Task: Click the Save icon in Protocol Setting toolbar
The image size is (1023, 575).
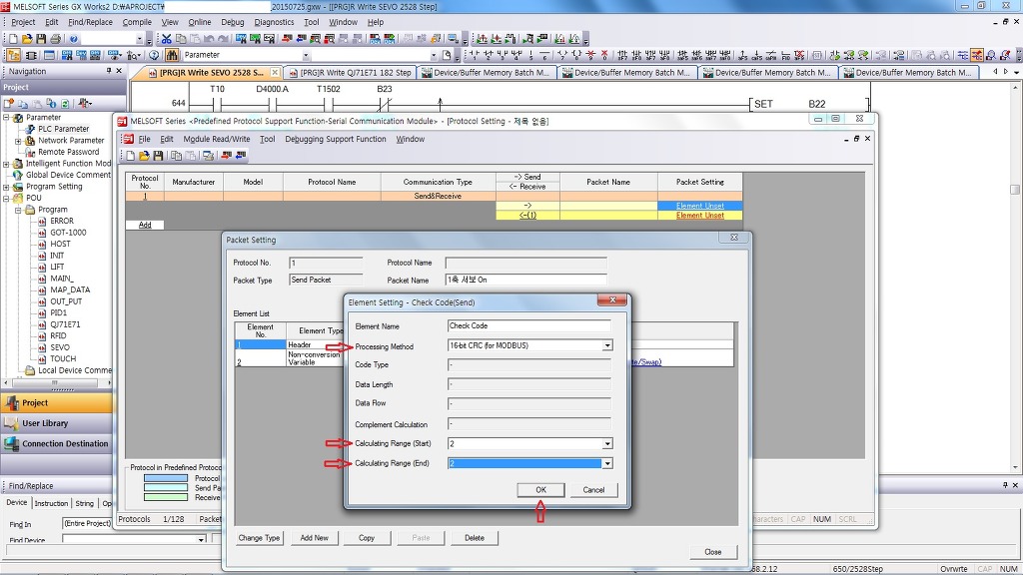Action: (157, 156)
